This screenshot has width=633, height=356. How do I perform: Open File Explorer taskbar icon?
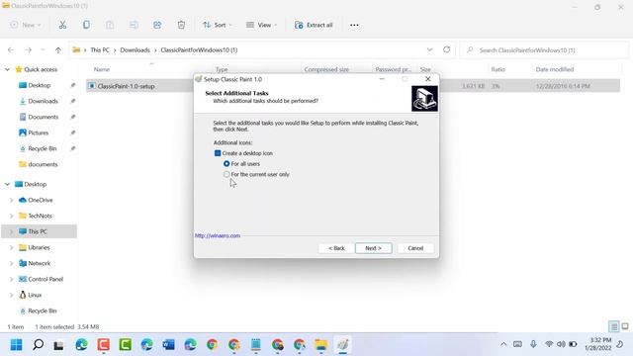(x=321, y=345)
